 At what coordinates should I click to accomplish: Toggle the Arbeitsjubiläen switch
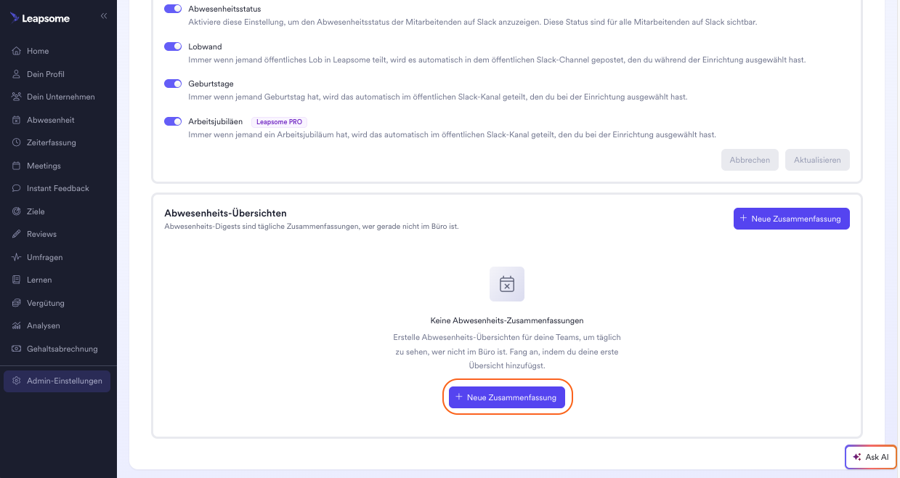click(173, 121)
